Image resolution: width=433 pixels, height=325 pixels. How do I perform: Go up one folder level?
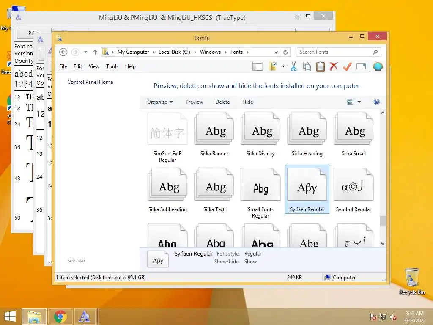point(95,52)
